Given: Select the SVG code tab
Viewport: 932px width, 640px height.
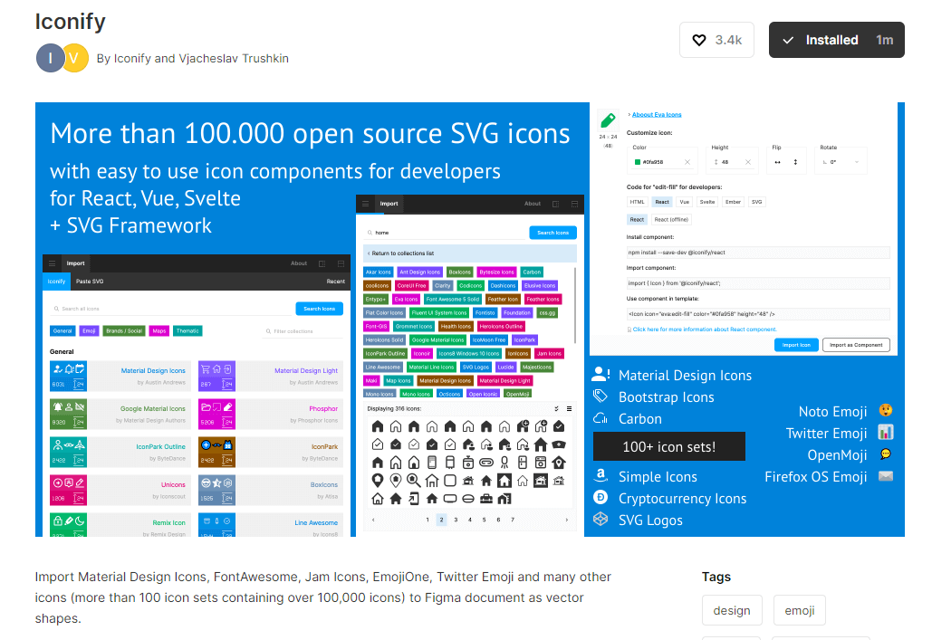Looking at the screenshot, I should (756, 202).
